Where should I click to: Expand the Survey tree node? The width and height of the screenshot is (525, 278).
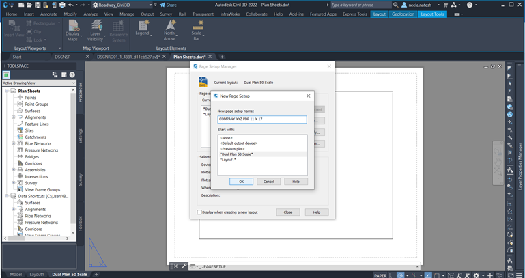click(x=14, y=183)
